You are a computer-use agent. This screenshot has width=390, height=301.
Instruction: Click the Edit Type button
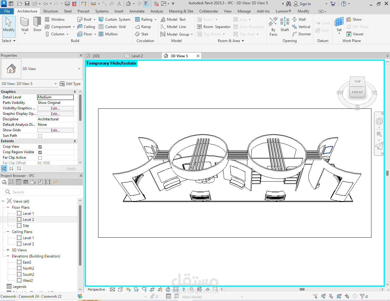coord(70,84)
